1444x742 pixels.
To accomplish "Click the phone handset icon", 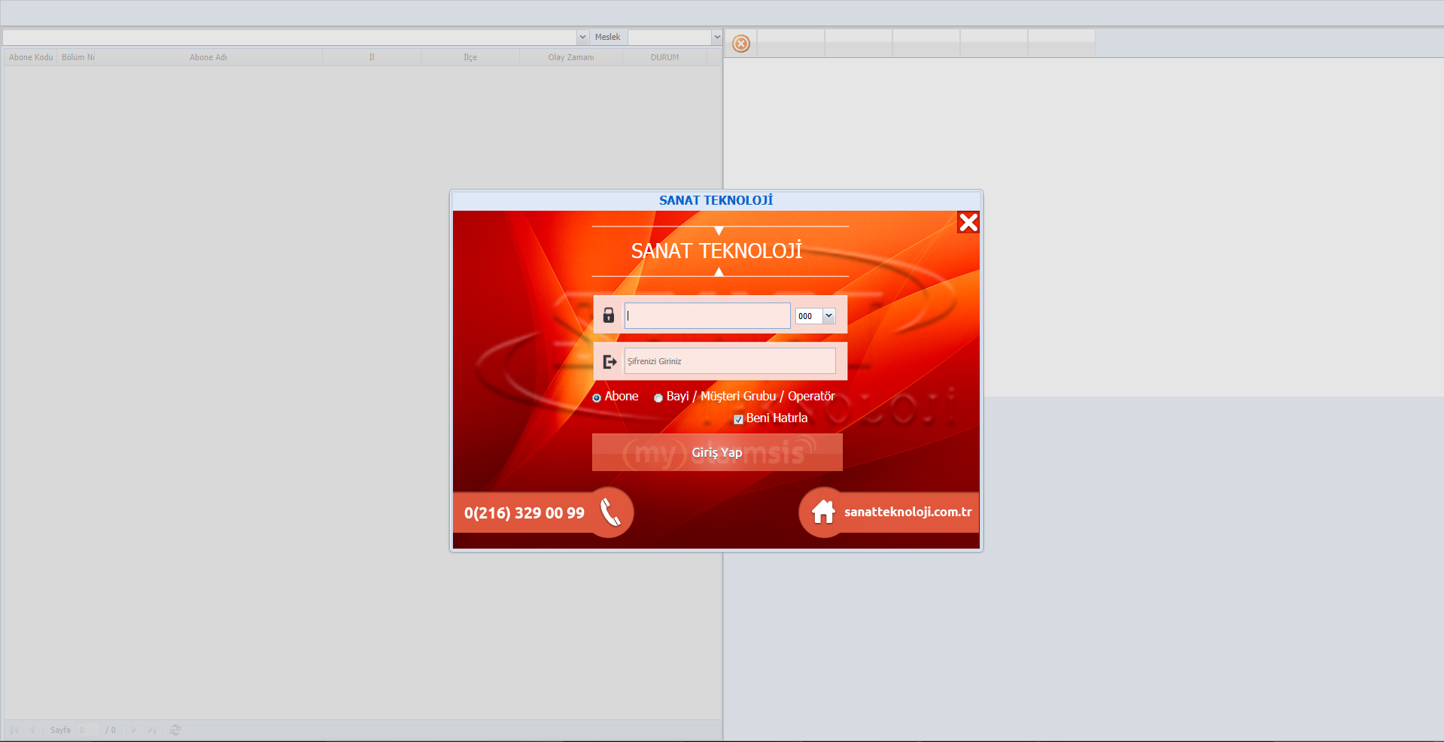I will (610, 512).
